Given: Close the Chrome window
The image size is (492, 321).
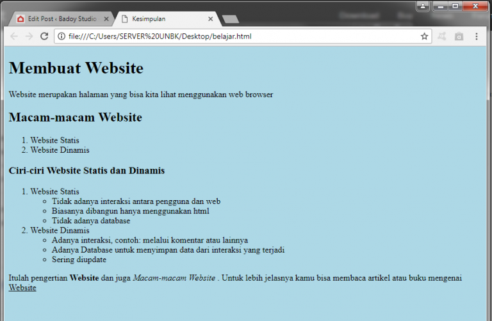Looking at the screenshot, I should 475,6.
